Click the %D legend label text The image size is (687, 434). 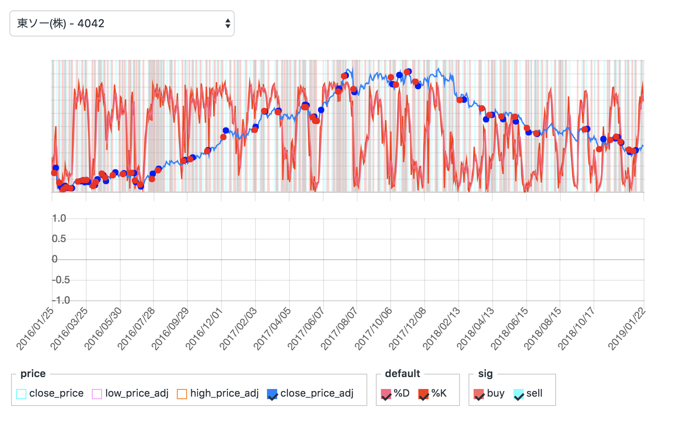point(401,394)
